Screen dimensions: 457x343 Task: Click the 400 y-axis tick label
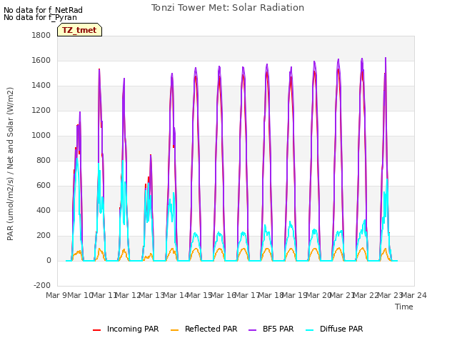[x=44, y=211]
